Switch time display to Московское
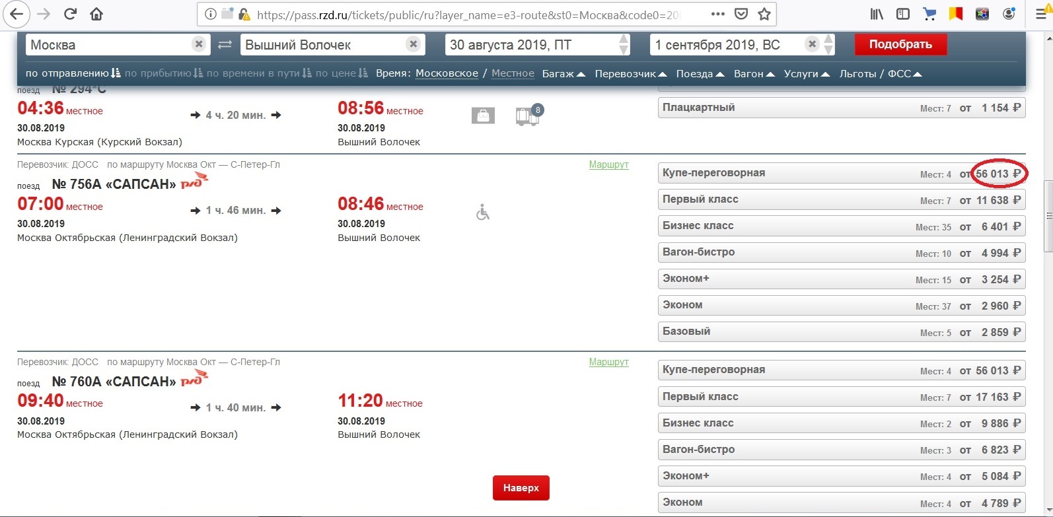The height and width of the screenshot is (517, 1053). (447, 73)
